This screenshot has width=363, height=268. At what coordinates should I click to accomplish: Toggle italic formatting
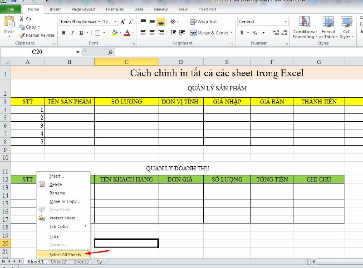[x=73, y=33]
